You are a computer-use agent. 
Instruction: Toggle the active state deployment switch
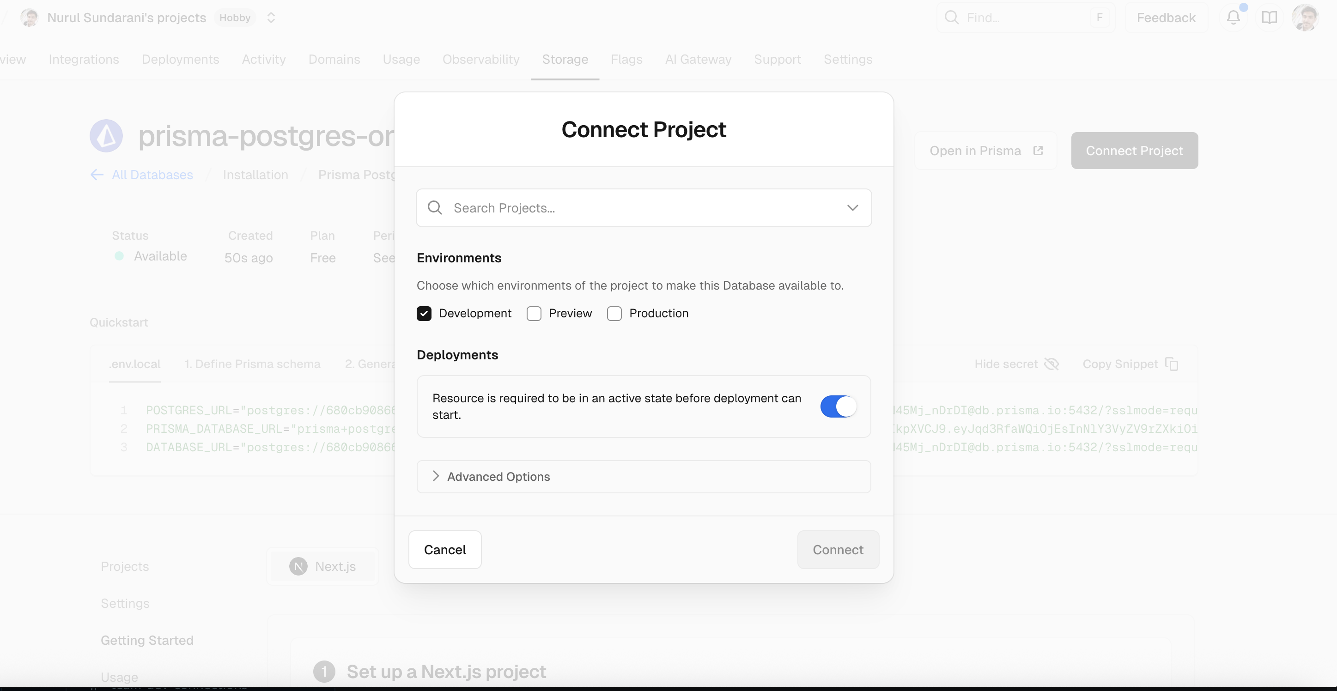tap(838, 406)
